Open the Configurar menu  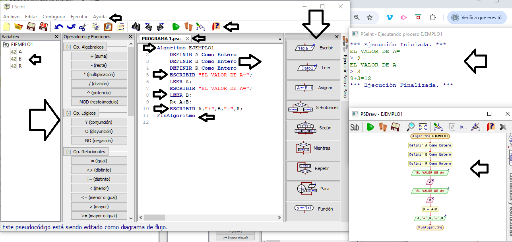(x=54, y=17)
